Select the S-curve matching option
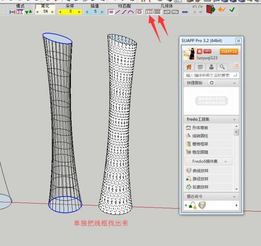 [x=124, y=12]
